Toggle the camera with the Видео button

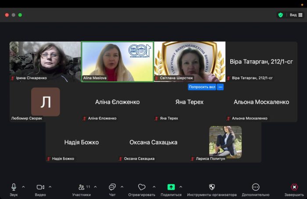[40, 187]
